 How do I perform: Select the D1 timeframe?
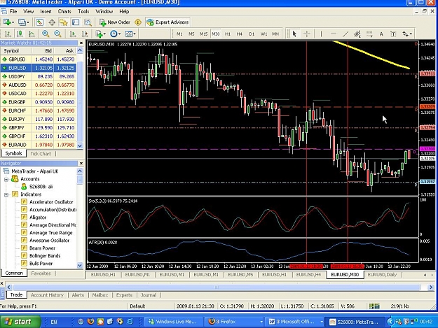[x=252, y=34]
